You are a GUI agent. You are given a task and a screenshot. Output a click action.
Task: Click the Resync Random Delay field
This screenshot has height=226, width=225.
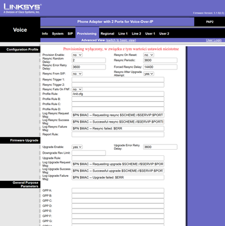click(89, 60)
